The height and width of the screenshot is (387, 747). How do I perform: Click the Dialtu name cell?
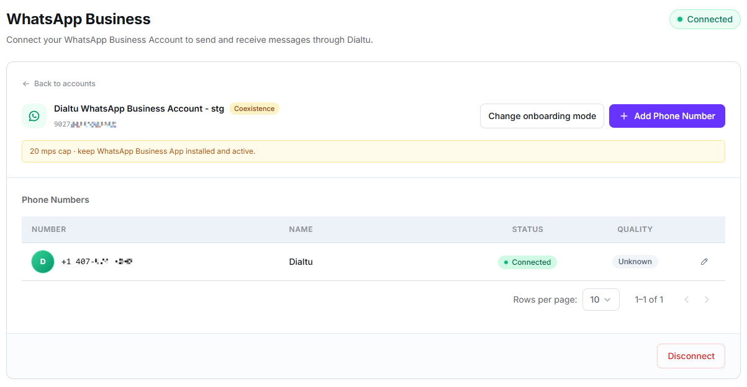(x=301, y=262)
